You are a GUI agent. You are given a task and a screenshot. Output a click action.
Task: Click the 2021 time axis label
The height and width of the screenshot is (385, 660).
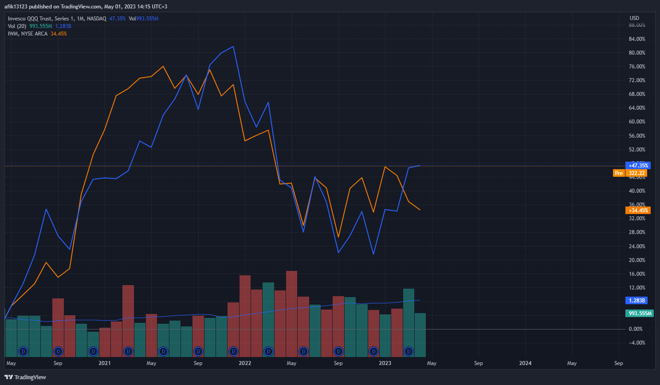click(x=105, y=363)
